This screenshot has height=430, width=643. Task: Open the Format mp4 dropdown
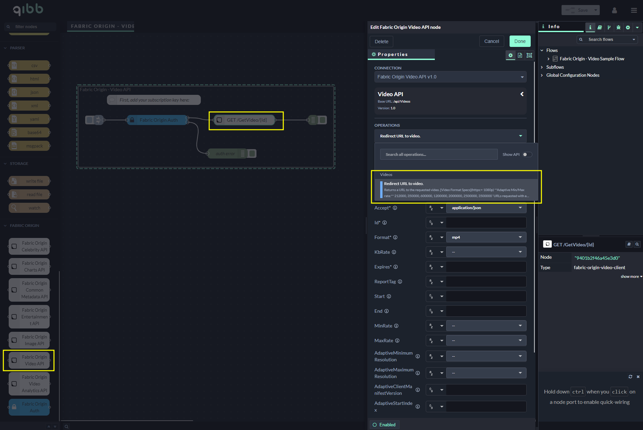[x=486, y=237]
